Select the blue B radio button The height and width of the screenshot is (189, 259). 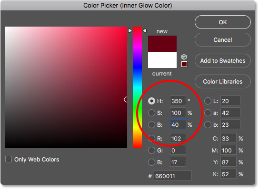click(x=151, y=162)
